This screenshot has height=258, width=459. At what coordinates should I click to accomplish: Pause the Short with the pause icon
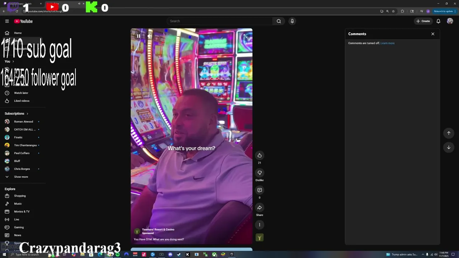[x=138, y=36]
